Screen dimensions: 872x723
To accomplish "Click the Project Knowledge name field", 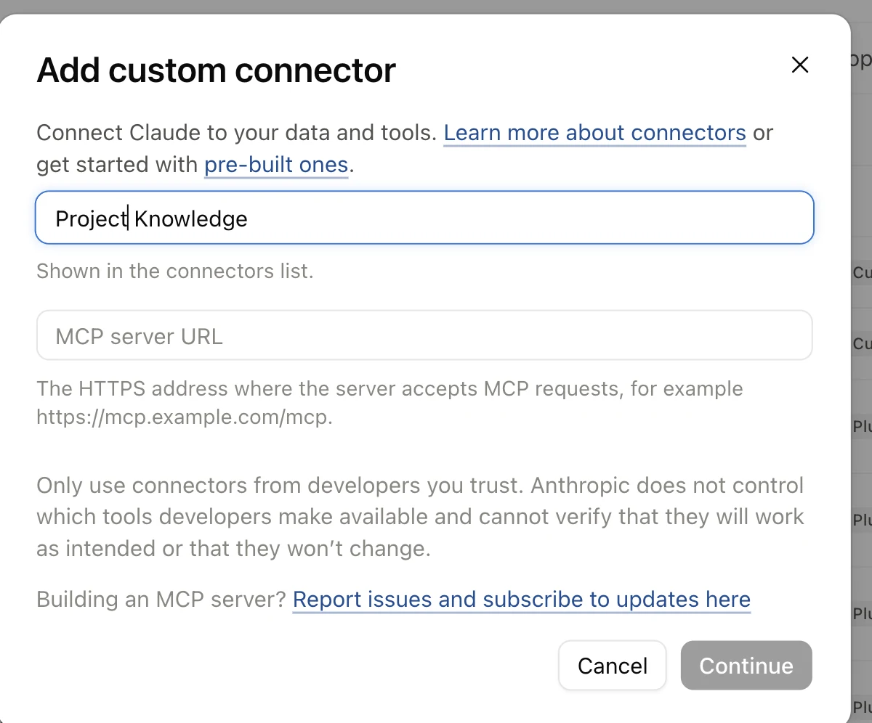I will click(x=424, y=218).
